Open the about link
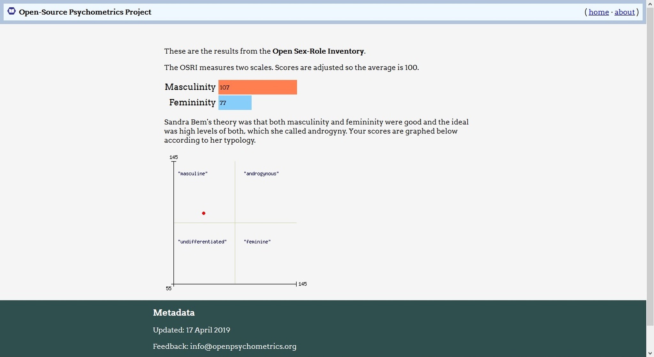654x357 pixels. pyautogui.click(x=624, y=12)
